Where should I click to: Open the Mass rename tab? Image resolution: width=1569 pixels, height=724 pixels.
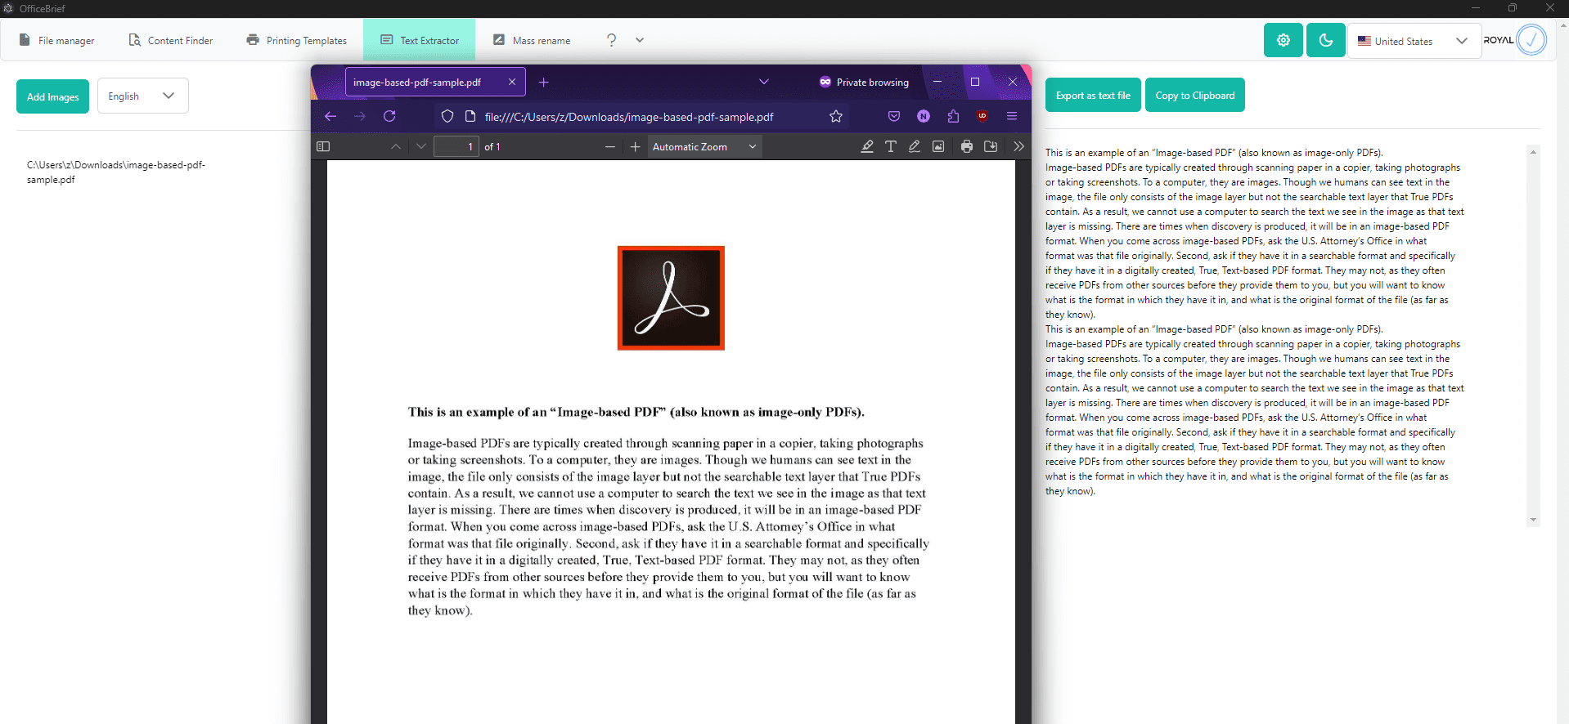pyautogui.click(x=532, y=40)
